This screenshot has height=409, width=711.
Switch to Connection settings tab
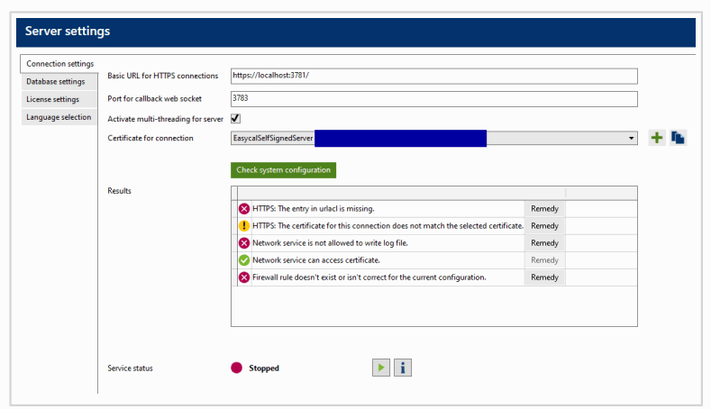coord(59,64)
